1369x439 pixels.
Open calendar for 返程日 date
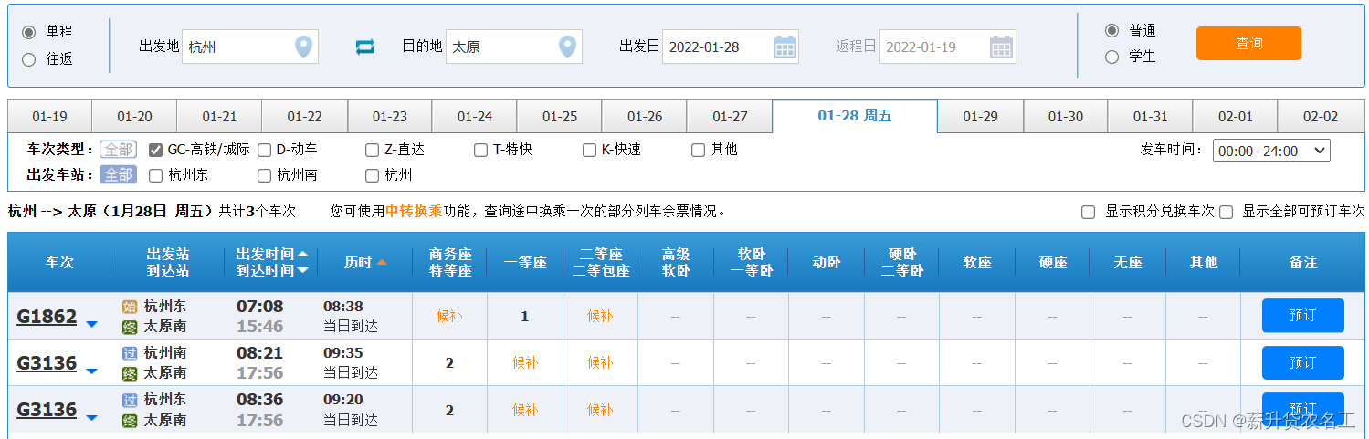[x=1002, y=47]
